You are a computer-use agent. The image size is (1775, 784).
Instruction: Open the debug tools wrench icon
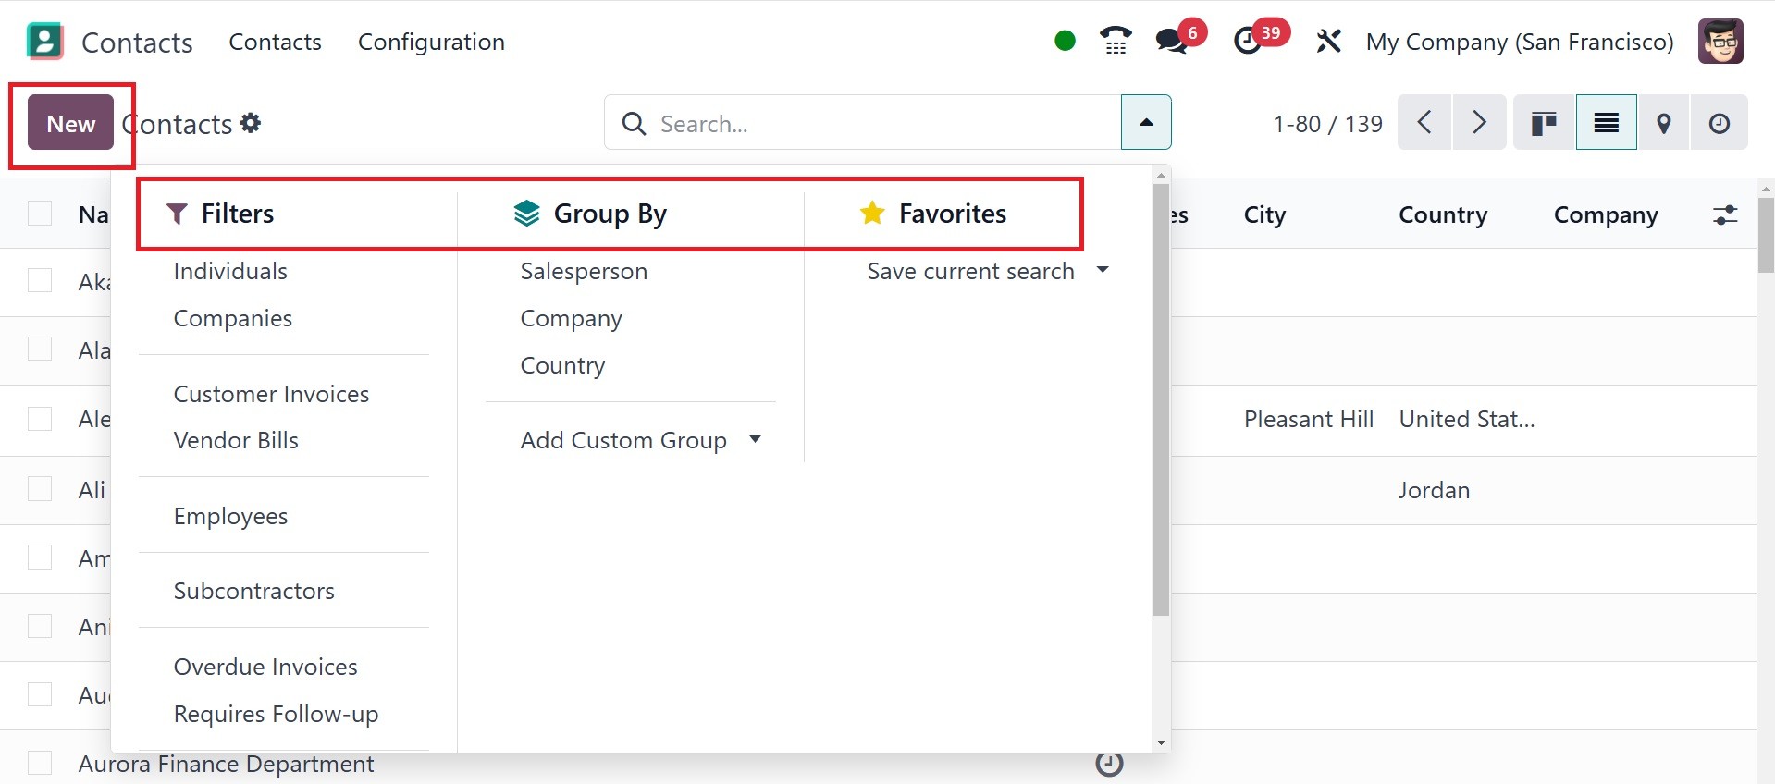tap(1328, 41)
